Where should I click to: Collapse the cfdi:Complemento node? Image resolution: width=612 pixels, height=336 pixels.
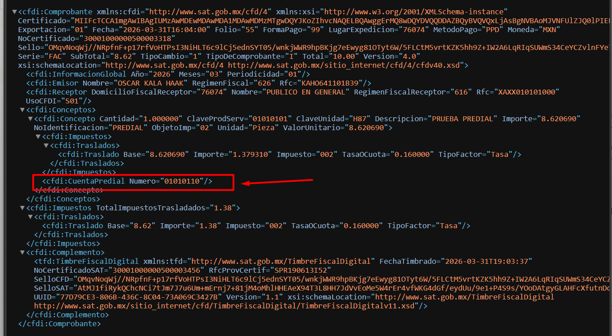click(x=22, y=252)
